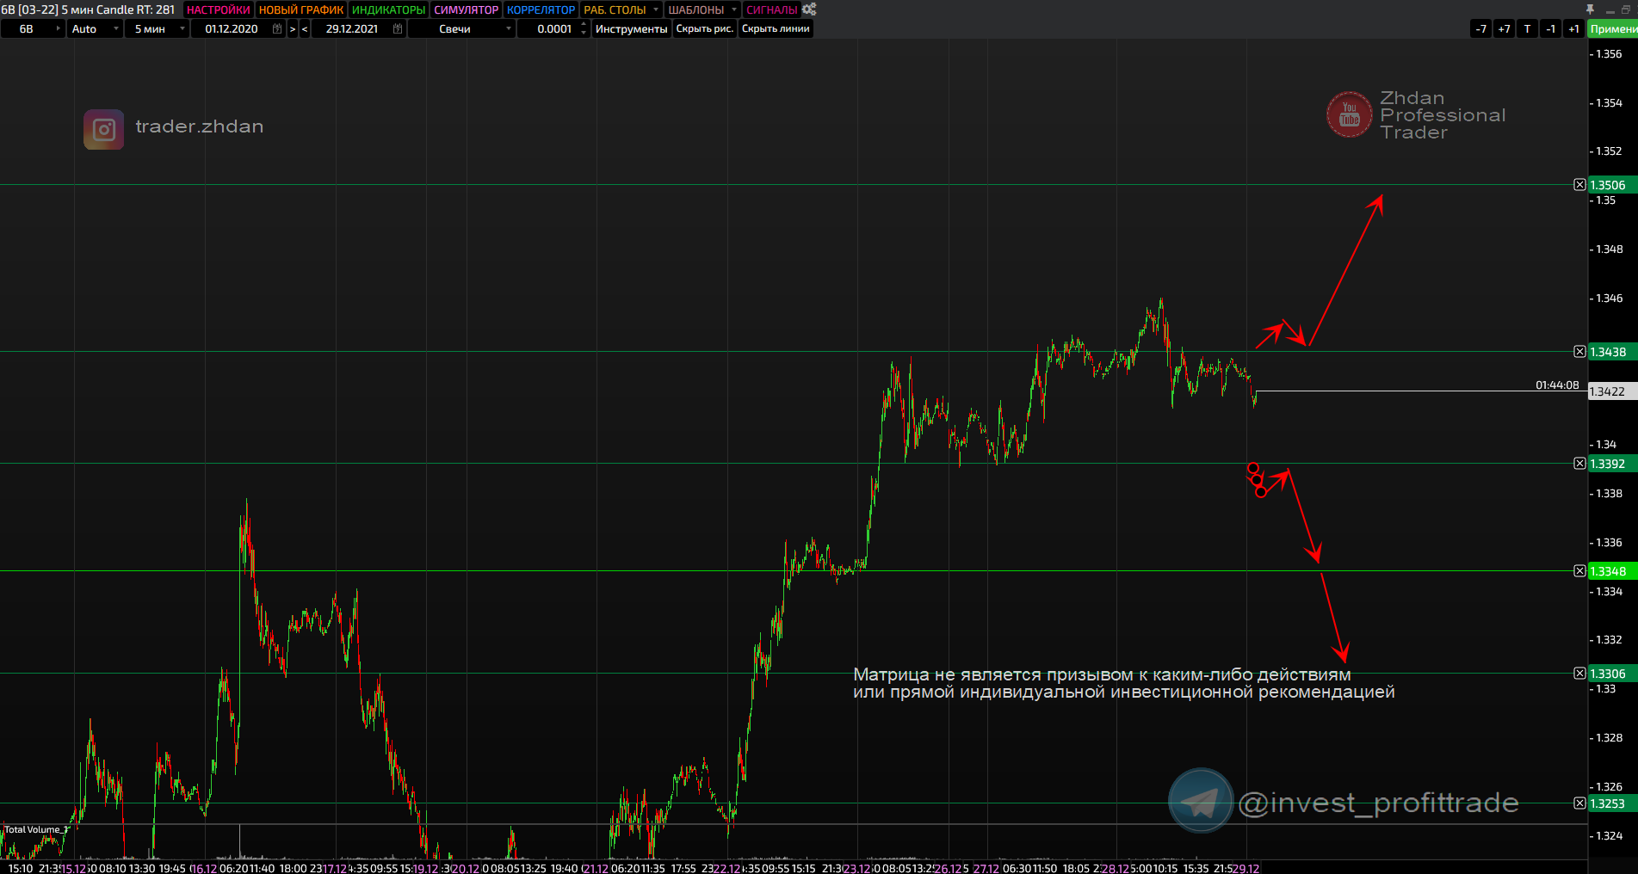Pin the chart window
The width and height of the screenshot is (1638, 874).
pyautogui.click(x=1590, y=9)
